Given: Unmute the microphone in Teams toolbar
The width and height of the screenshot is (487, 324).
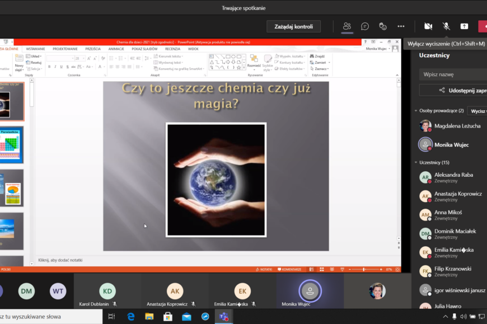Looking at the screenshot, I should 446,26.
